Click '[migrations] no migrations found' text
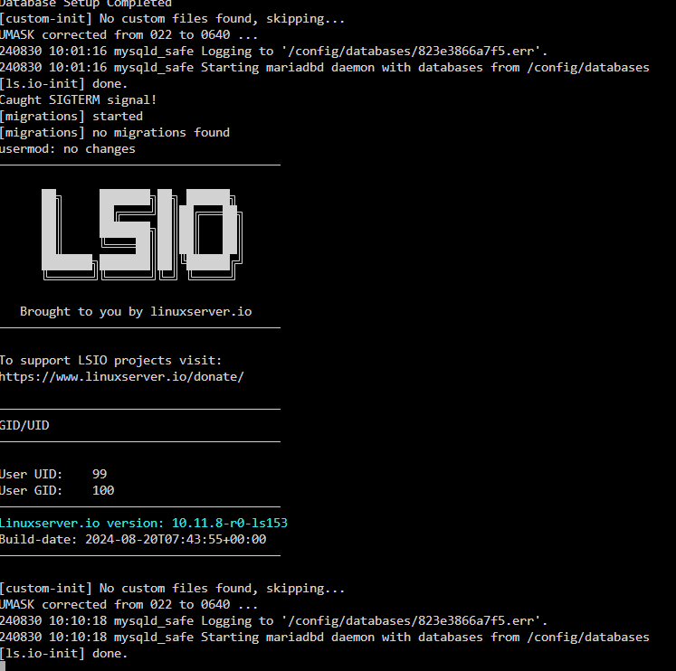 coord(115,133)
